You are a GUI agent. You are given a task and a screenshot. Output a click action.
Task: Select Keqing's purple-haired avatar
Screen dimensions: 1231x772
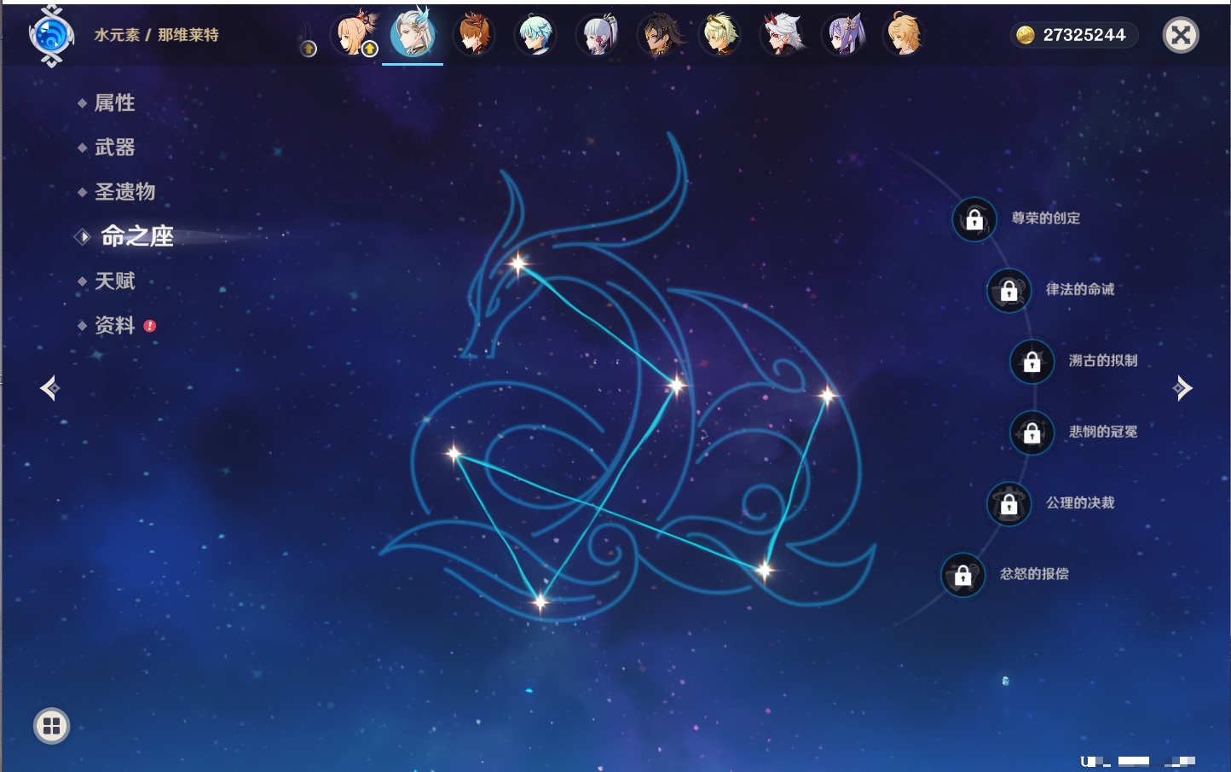844,35
